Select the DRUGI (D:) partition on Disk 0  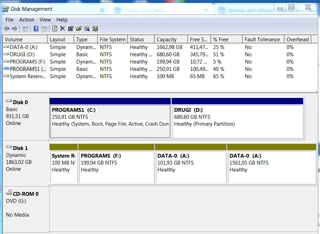237,121
